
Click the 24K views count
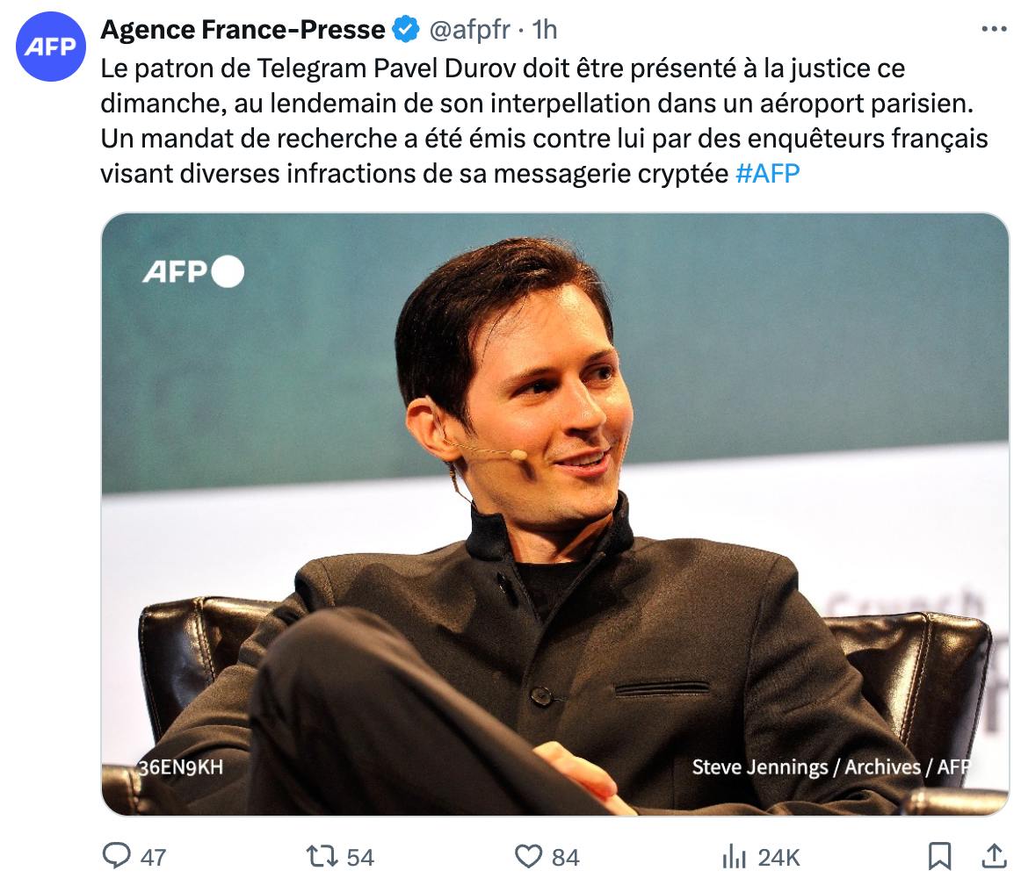[x=778, y=857]
